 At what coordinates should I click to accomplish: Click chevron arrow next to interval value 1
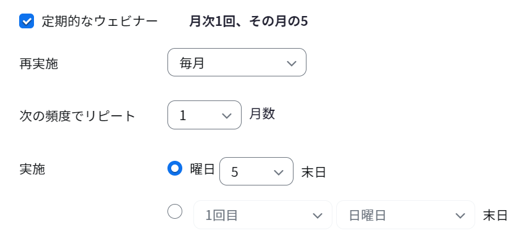(x=227, y=116)
